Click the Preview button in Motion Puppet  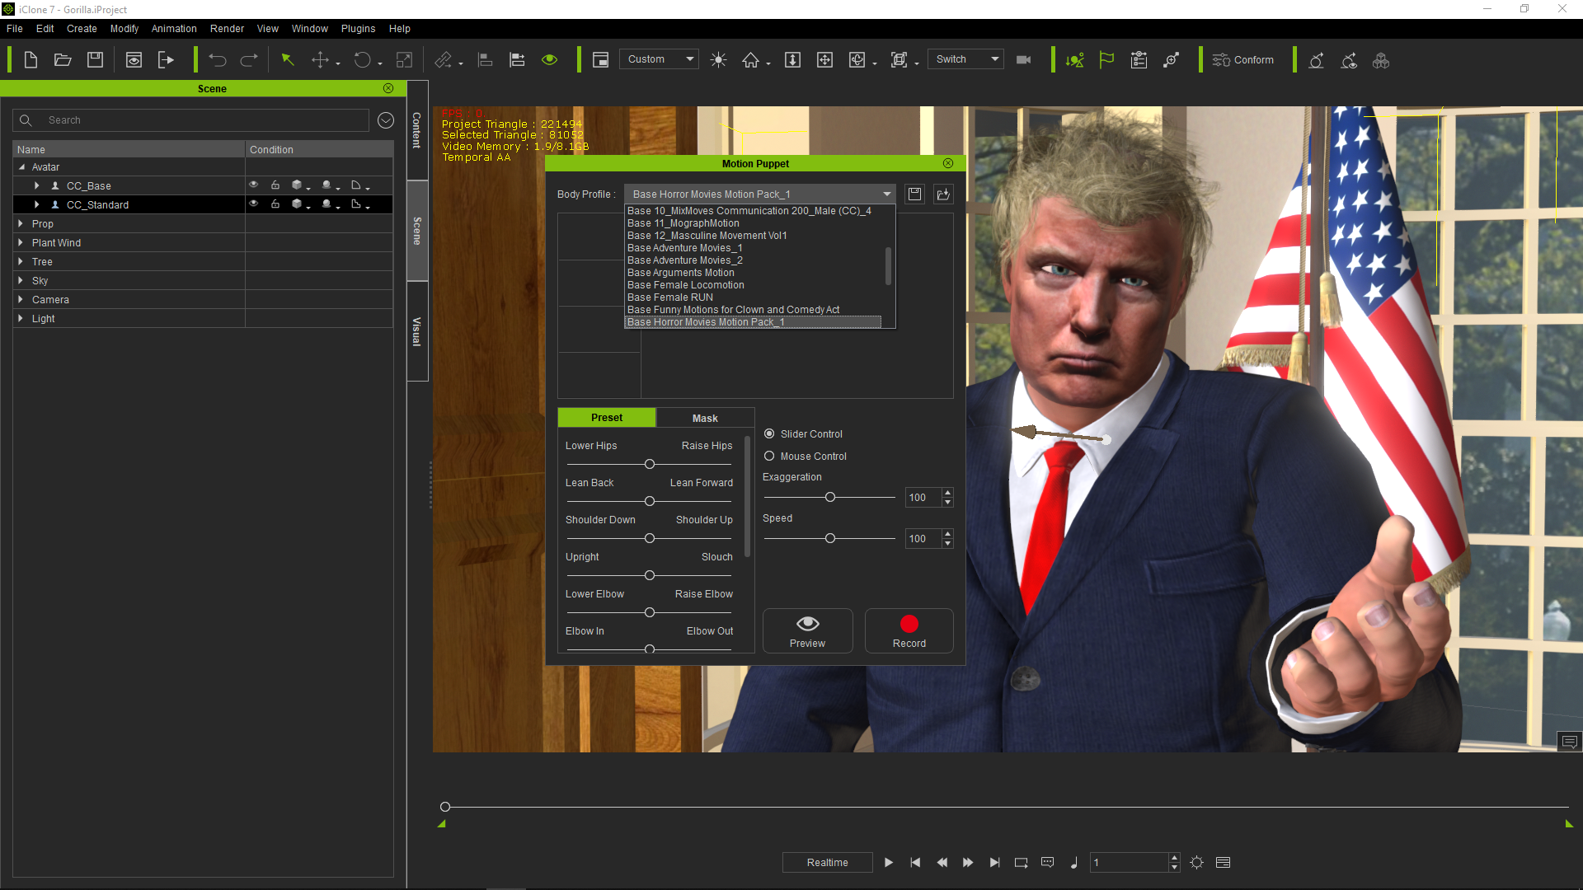point(807,631)
